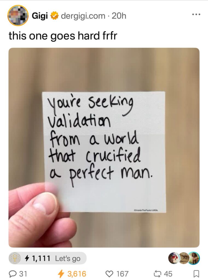This screenshot has width=208, height=280.
Task: Click the "Let's go" zap comment
Action: pos(68,259)
